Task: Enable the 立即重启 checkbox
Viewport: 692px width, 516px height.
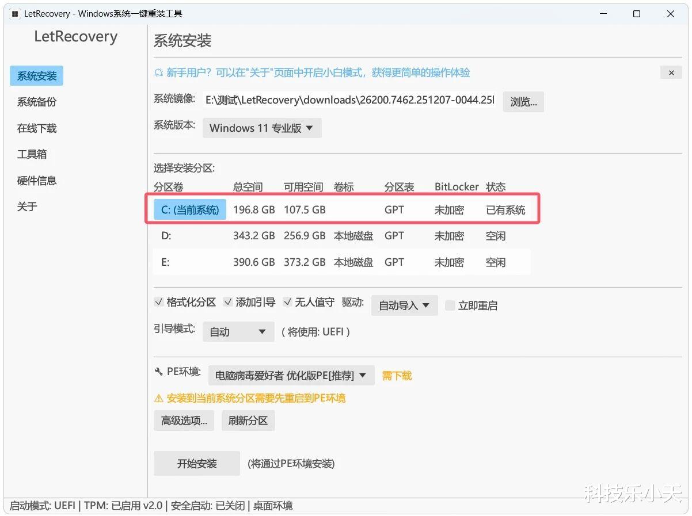Action: click(x=450, y=305)
